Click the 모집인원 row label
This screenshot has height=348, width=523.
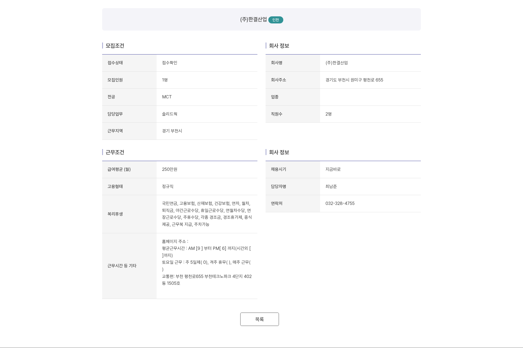pyautogui.click(x=115, y=80)
